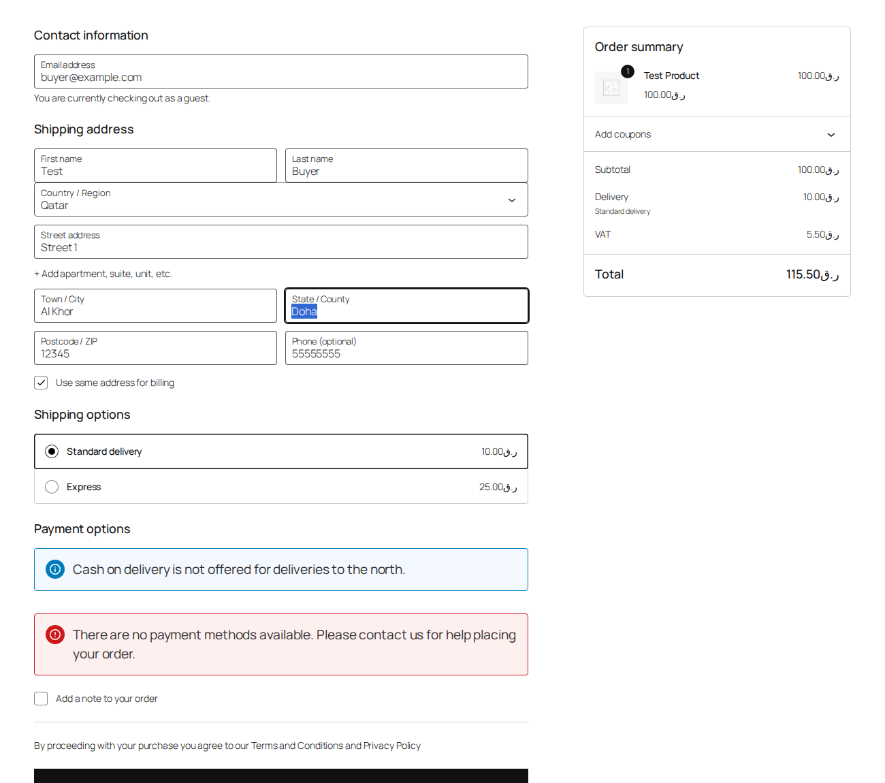Click the Test Product placeholder thumbnail
This screenshot has height=783, width=885.
tap(611, 88)
